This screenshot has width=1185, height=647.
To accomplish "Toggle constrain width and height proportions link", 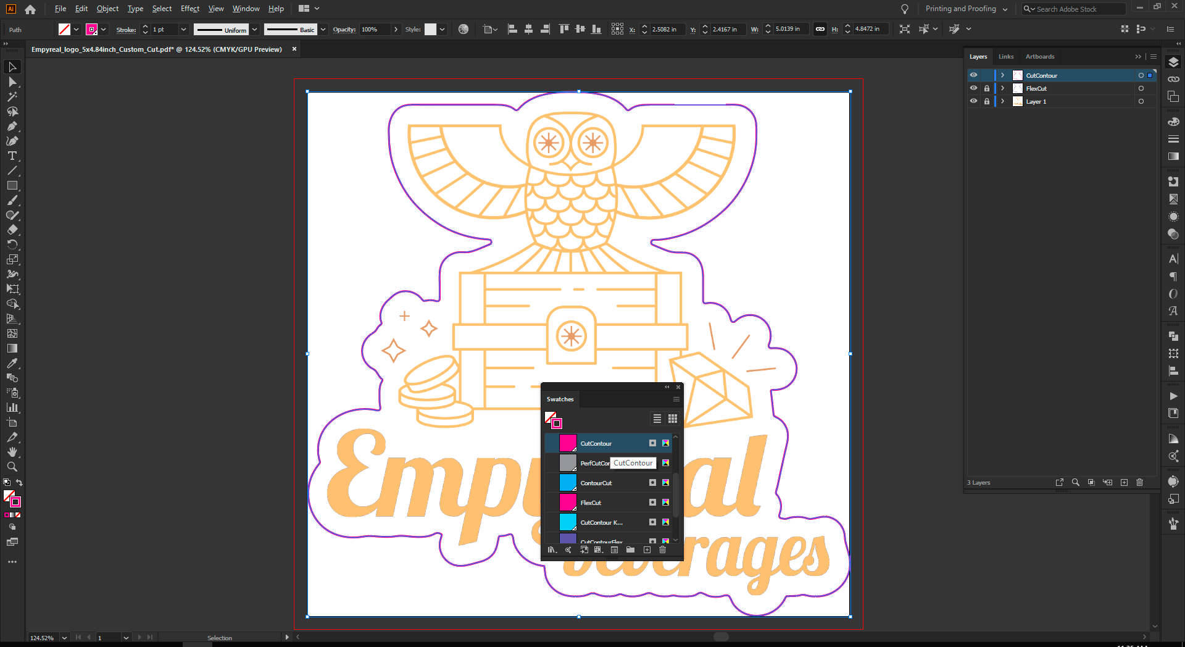I will point(820,29).
